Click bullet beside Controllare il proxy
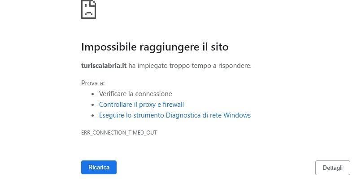 pos(92,105)
